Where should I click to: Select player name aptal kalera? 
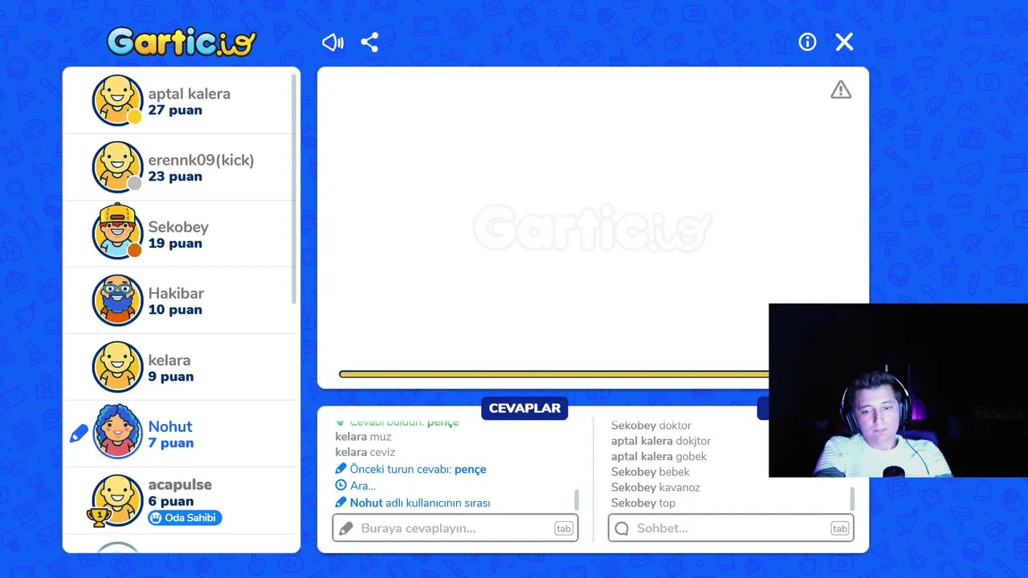[189, 94]
